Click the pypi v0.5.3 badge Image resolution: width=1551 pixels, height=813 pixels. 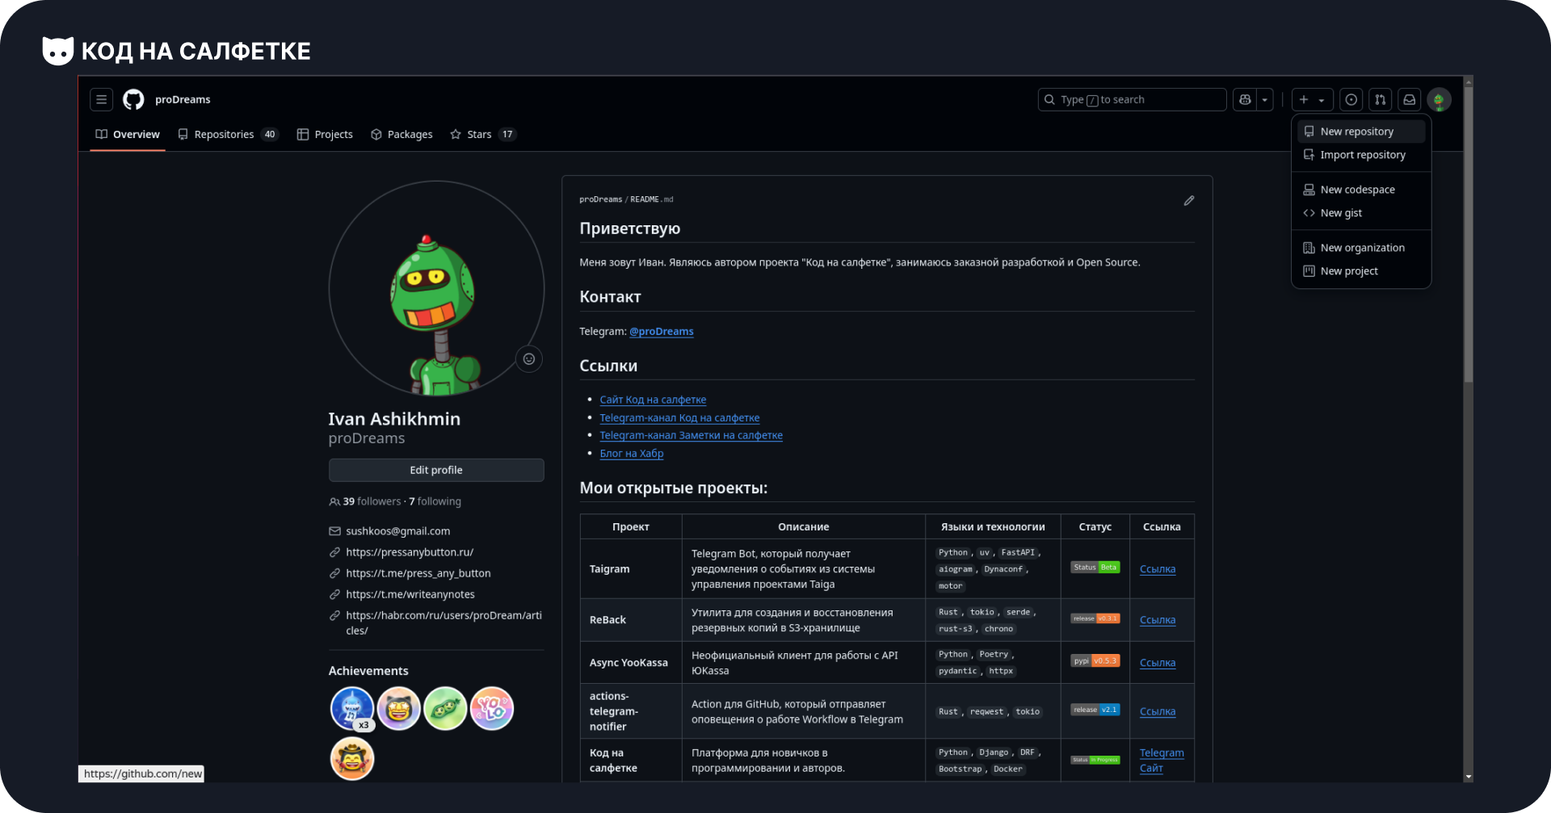pyautogui.click(x=1095, y=660)
